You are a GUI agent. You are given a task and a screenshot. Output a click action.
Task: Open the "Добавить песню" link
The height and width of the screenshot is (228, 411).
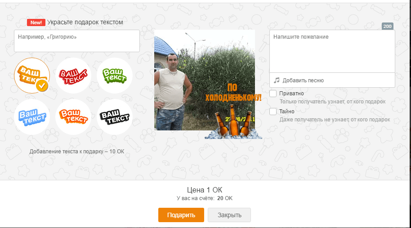click(x=303, y=80)
